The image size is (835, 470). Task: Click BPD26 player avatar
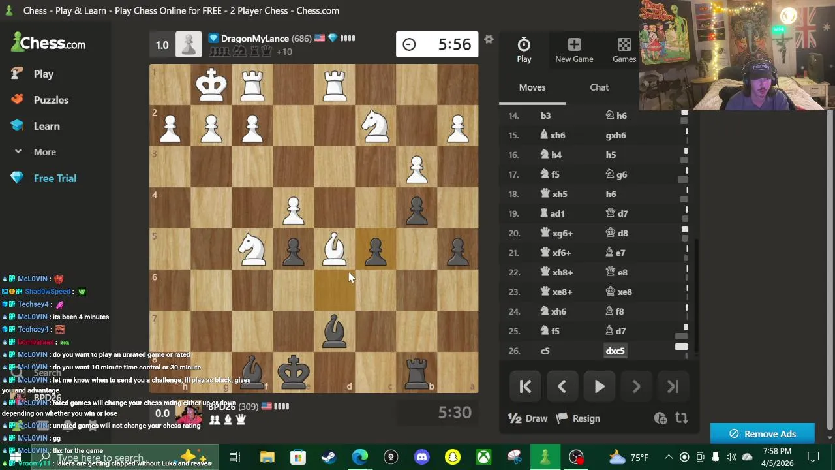point(189,413)
